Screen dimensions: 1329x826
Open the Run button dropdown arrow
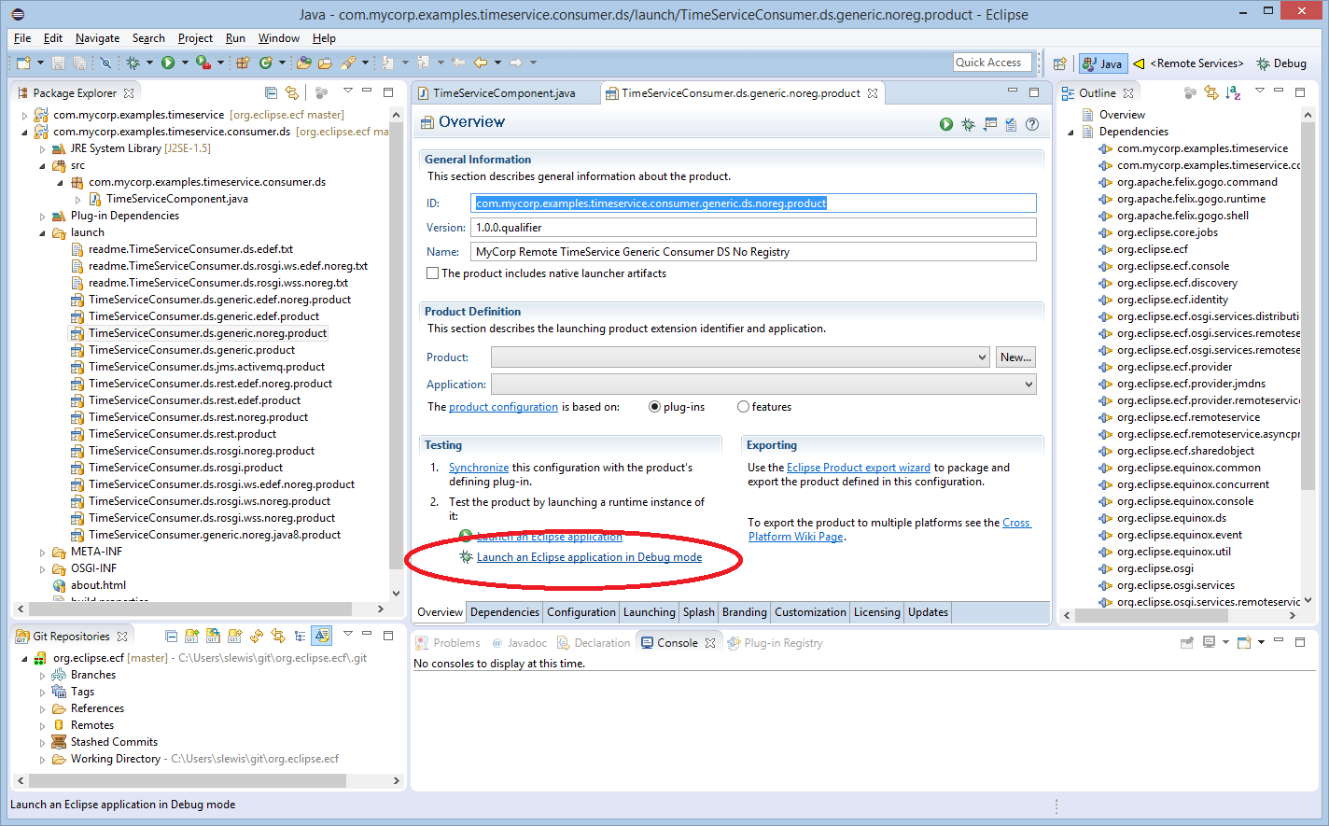[185, 63]
